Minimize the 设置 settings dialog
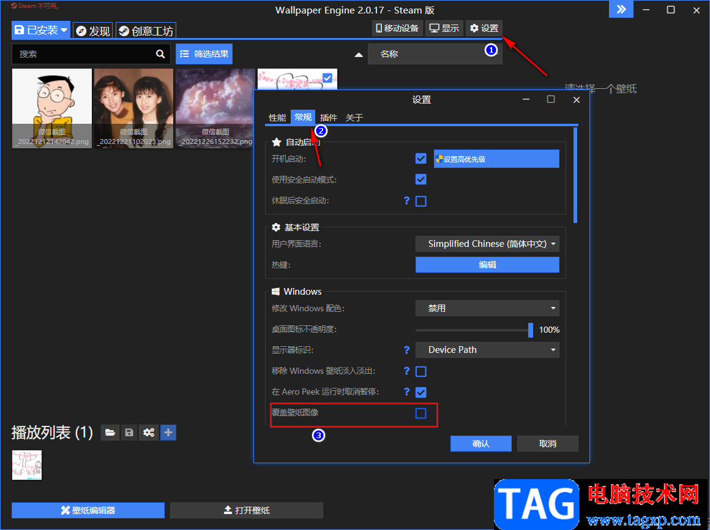 pos(526,99)
